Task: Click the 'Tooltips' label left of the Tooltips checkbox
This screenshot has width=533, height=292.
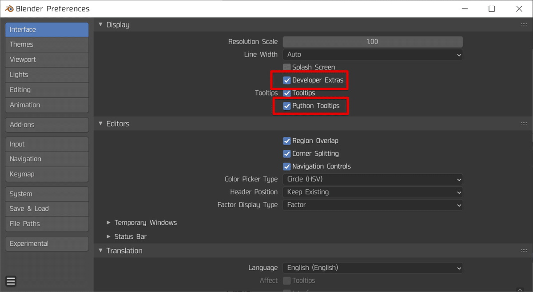Action: [x=266, y=93]
